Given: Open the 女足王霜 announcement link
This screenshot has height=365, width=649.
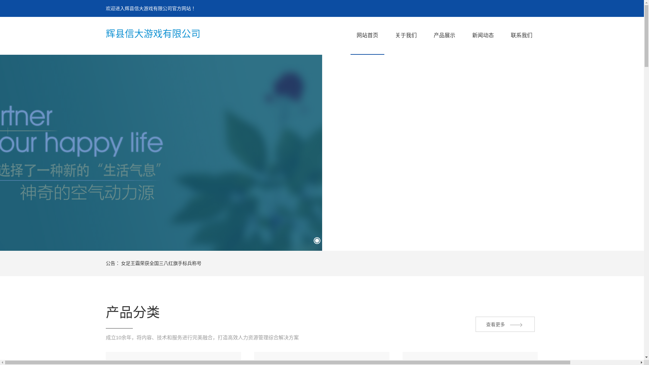Looking at the screenshot, I should click(161, 263).
